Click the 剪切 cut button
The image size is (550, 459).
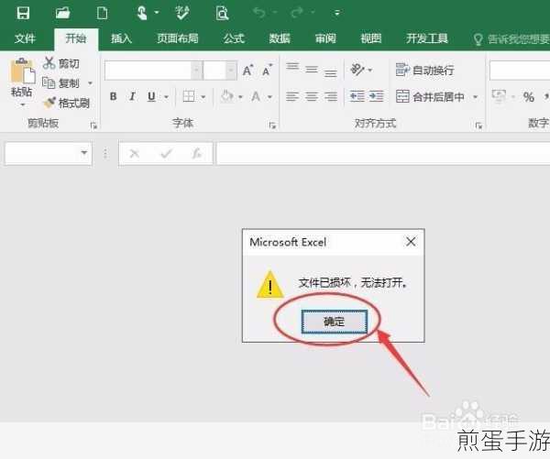(61, 63)
